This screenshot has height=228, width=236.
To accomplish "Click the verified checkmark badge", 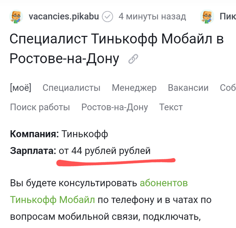I will [x=108, y=16].
